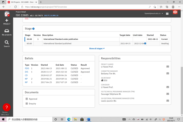Expand the Enquiry documents folder
Viewport: 183px width, 122px height.
point(27,104)
